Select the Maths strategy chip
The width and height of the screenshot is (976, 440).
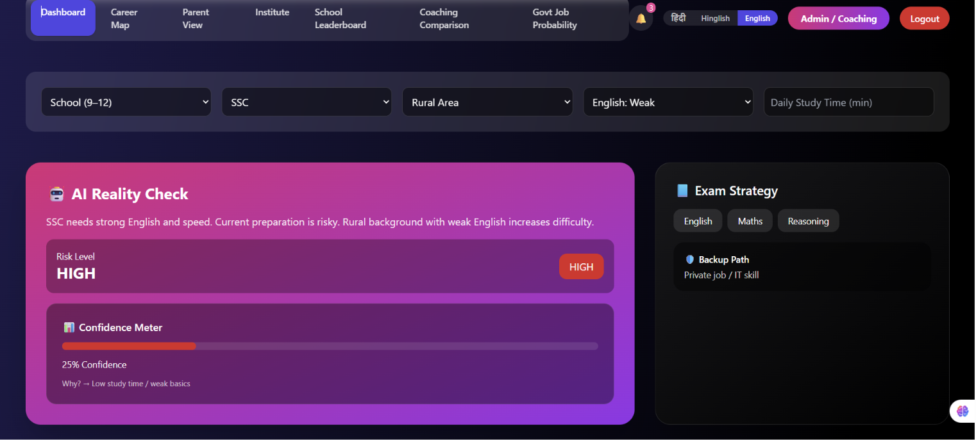pyautogui.click(x=750, y=221)
